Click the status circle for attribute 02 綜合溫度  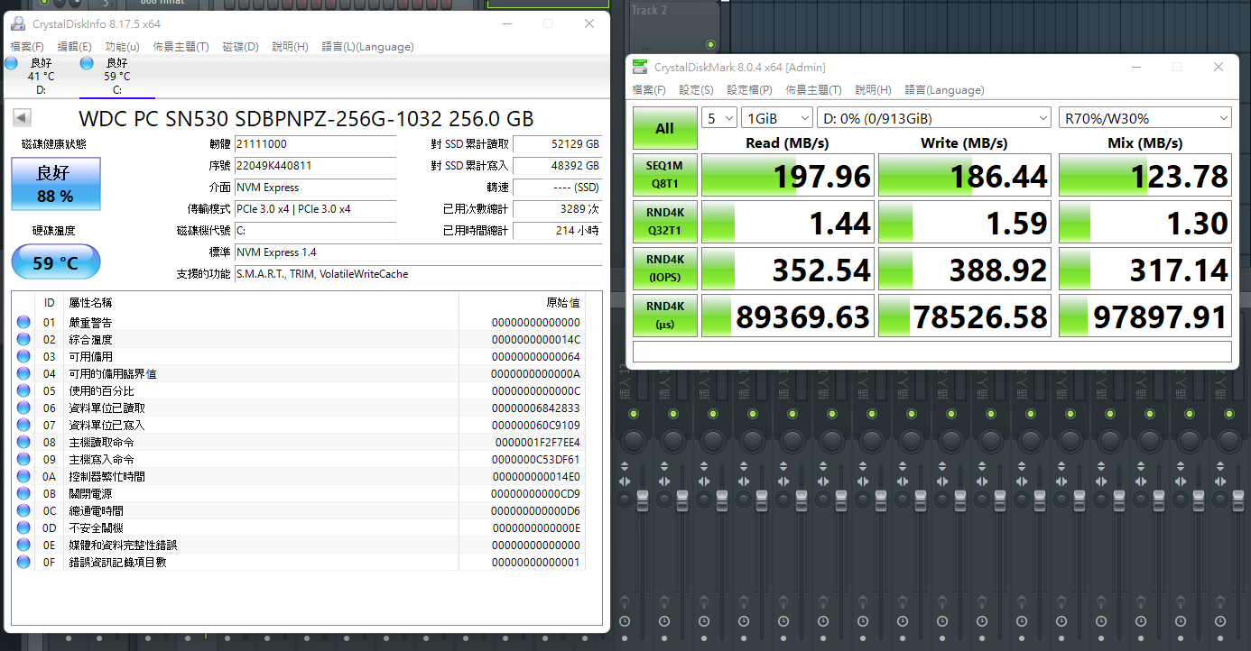pos(23,339)
